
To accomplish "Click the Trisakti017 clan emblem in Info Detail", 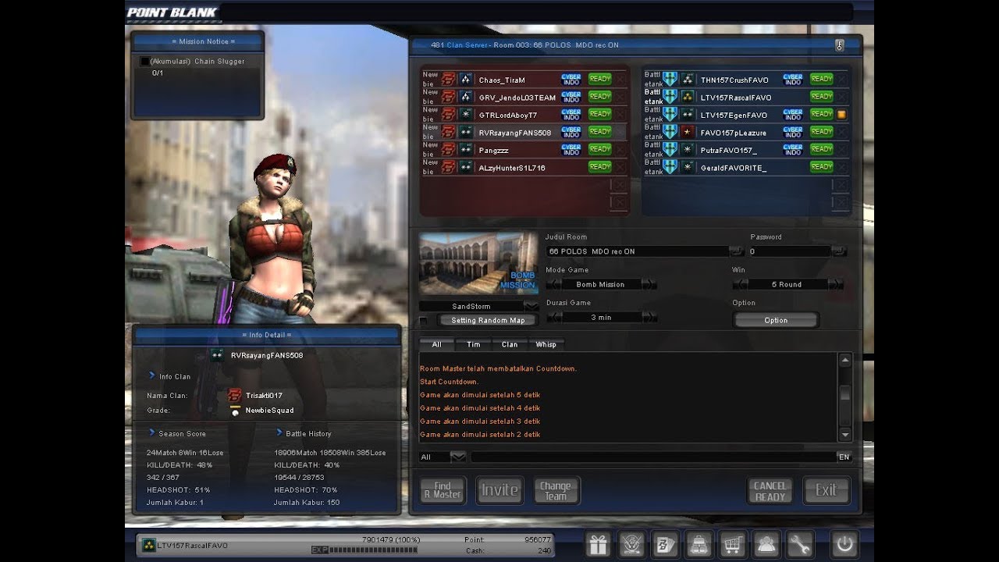I will pyautogui.click(x=235, y=395).
